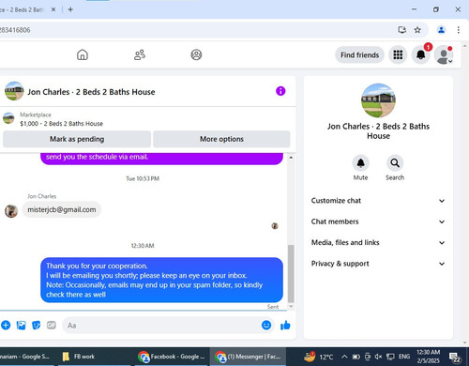Mute the conversation via bell icon
This screenshot has height=366, width=469.
pyautogui.click(x=360, y=163)
